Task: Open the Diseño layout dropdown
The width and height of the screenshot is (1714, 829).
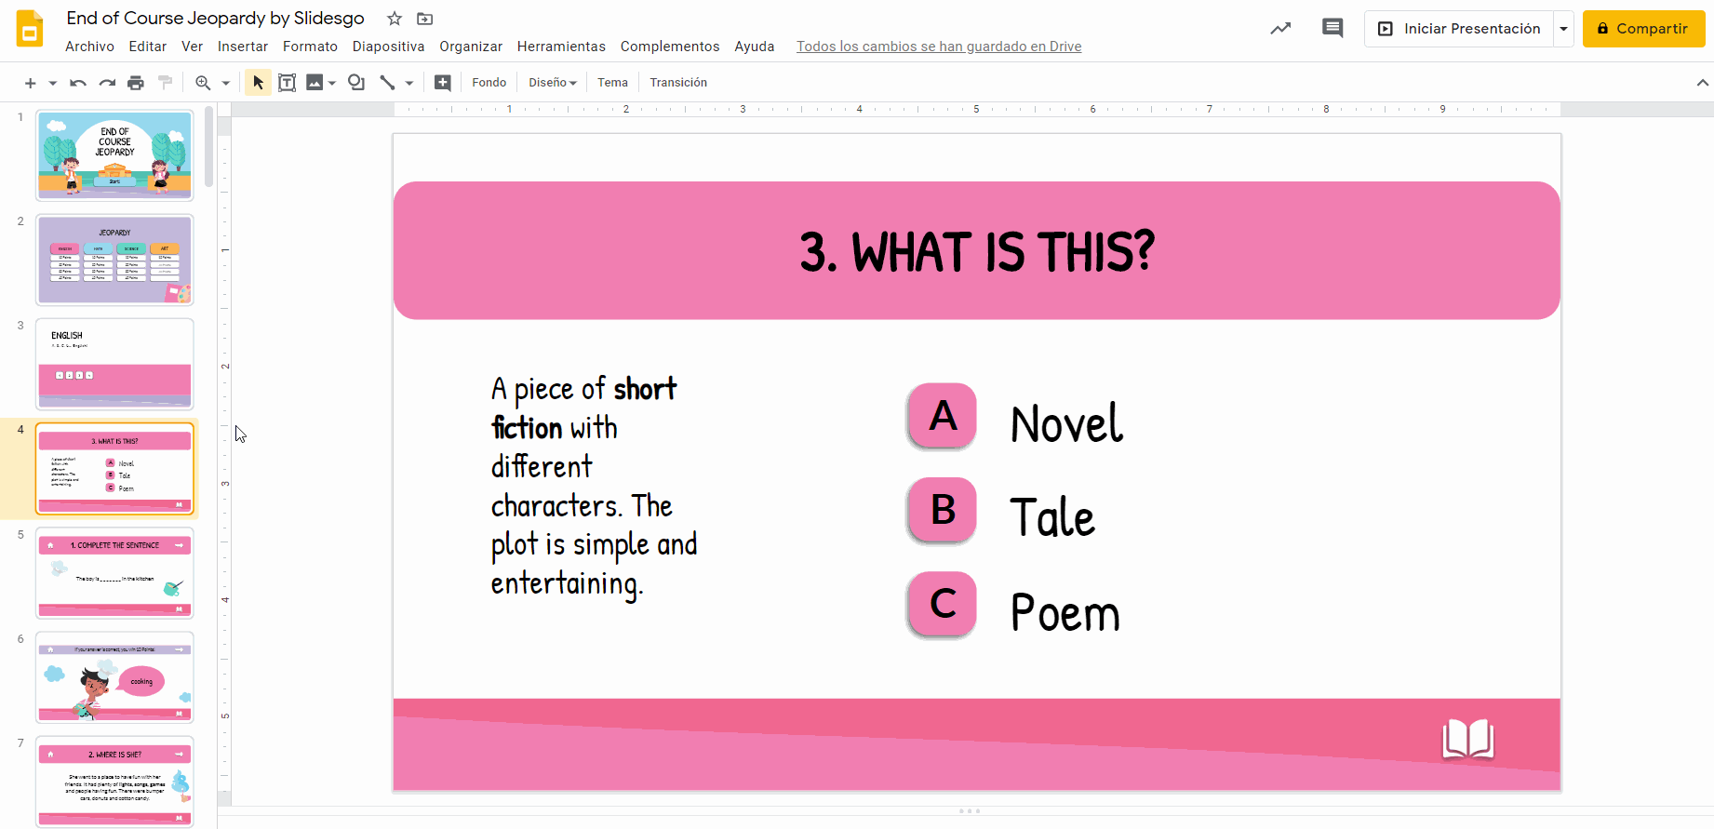Action: click(553, 83)
